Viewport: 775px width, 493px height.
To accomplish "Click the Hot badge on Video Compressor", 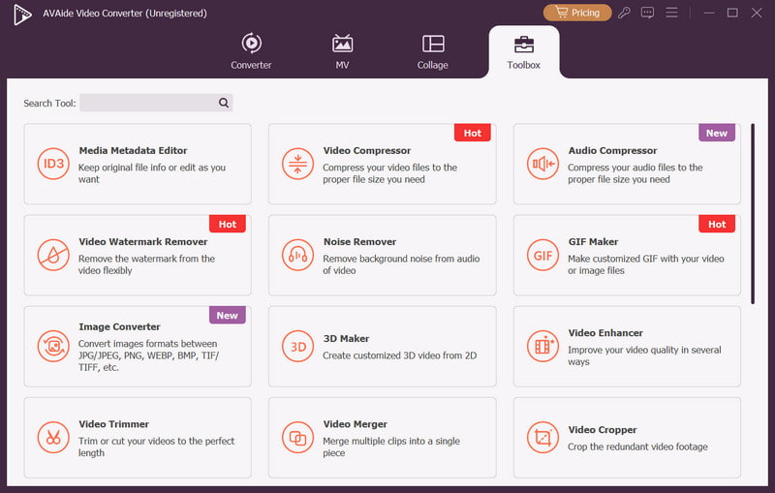I will (x=473, y=133).
